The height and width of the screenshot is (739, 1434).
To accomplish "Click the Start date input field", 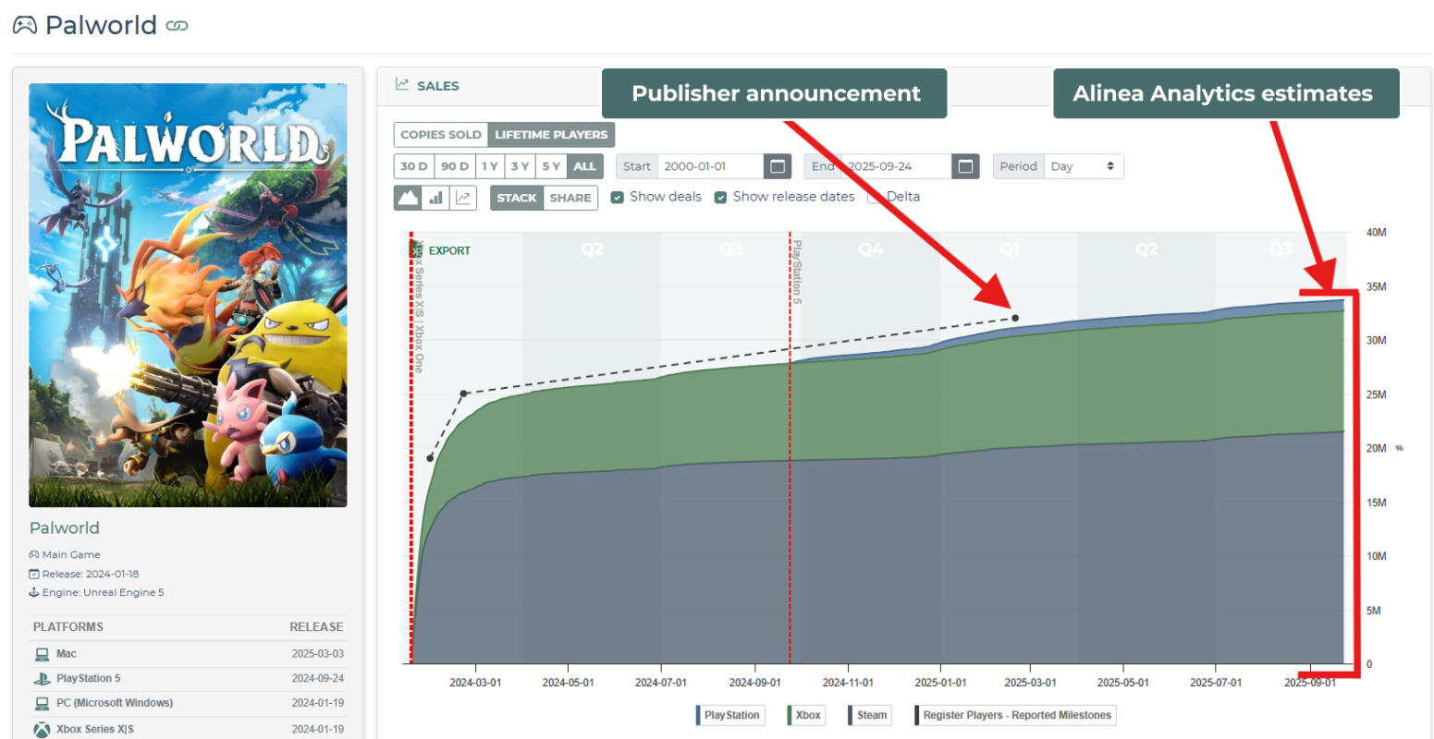I will tap(711, 166).
